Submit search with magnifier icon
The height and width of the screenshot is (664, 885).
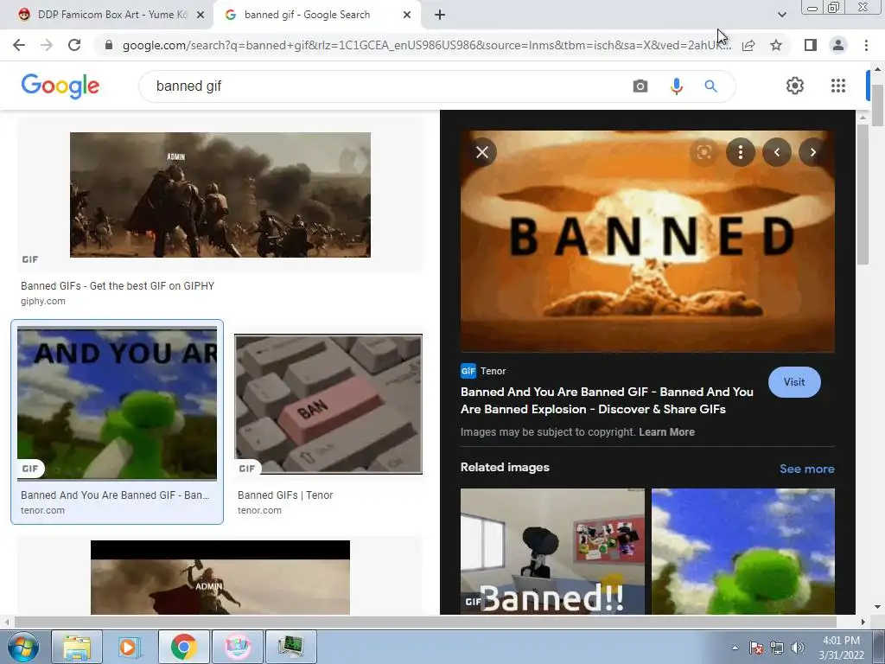(710, 86)
